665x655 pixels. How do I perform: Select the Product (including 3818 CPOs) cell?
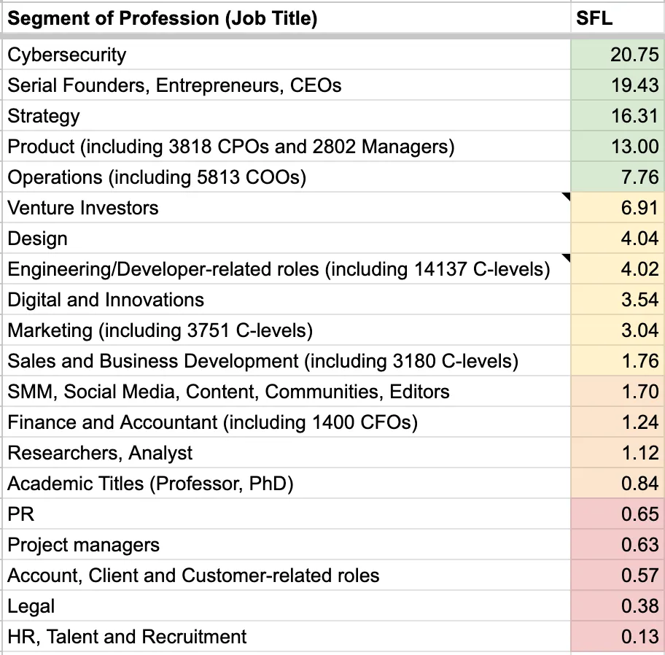point(287,147)
